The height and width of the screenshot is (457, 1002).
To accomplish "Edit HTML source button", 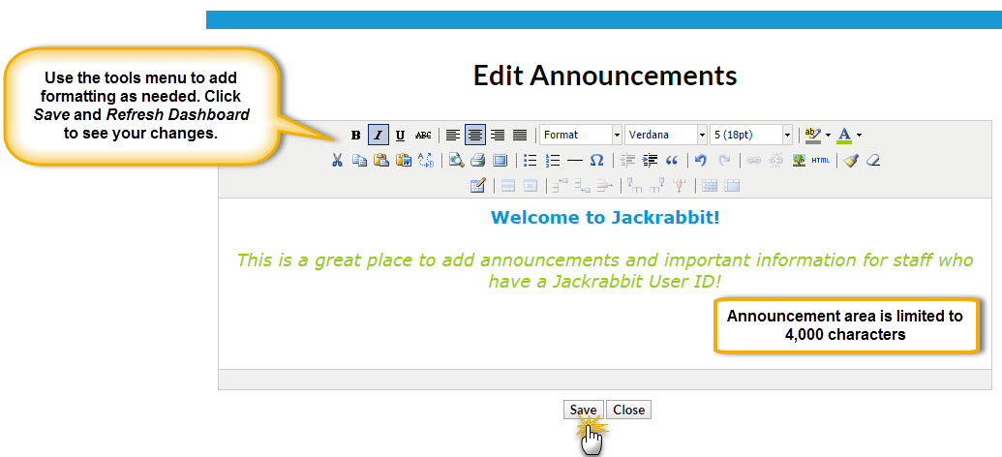I will pos(821,161).
